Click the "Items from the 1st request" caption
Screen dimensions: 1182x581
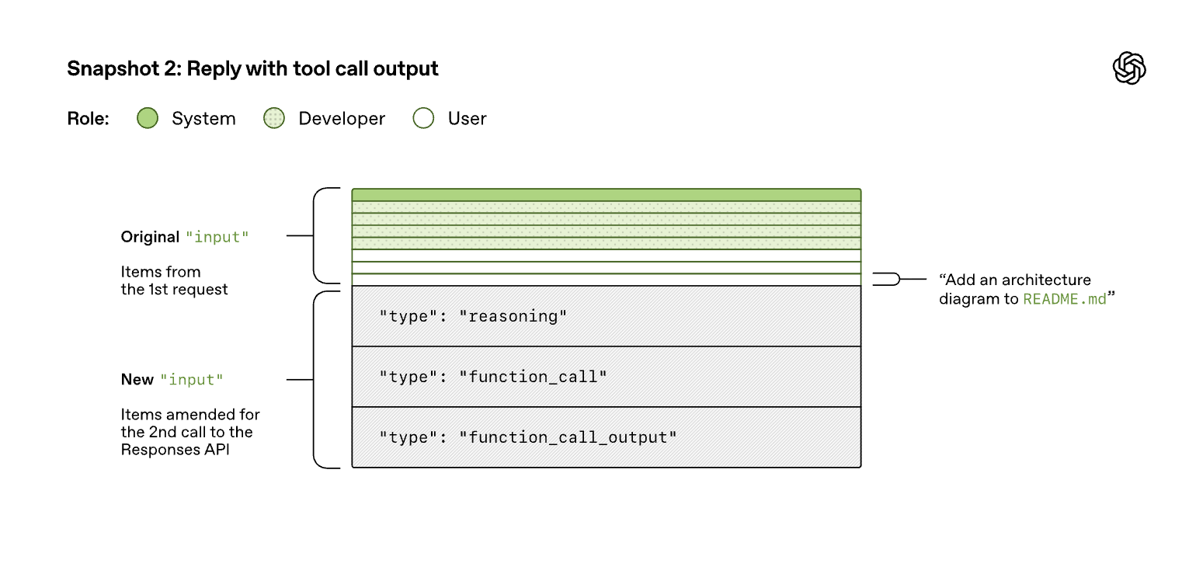pos(174,280)
